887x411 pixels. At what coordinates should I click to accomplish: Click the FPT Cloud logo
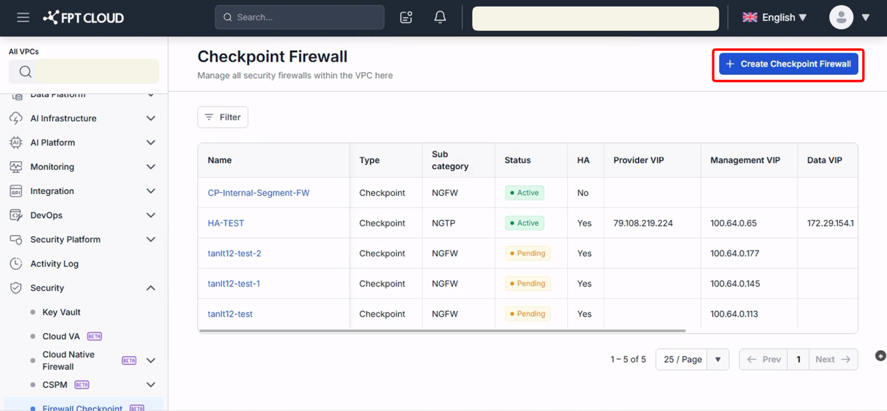click(83, 17)
